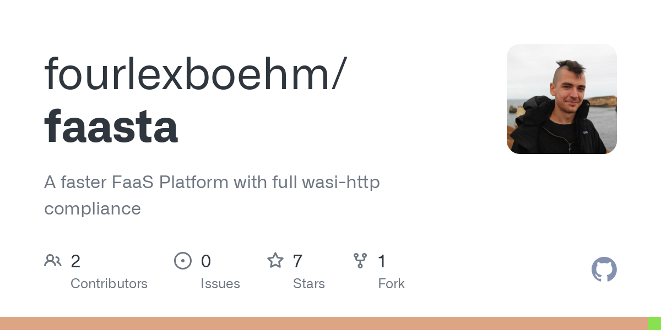Image resolution: width=661 pixels, height=330 pixels.
Task: Click the fork branch icon
Action: (x=360, y=261)
